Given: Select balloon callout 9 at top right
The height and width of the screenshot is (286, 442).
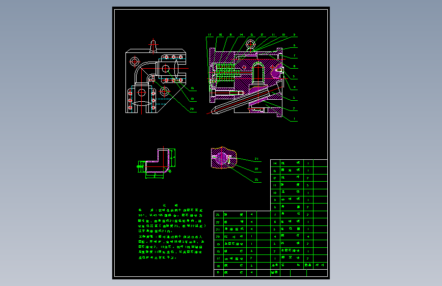Looking at the screenshot, I should click(294, 35).
